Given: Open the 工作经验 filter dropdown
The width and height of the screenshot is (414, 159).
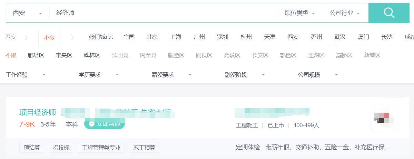Looking at the screenshot, I should tap(26, 75).
